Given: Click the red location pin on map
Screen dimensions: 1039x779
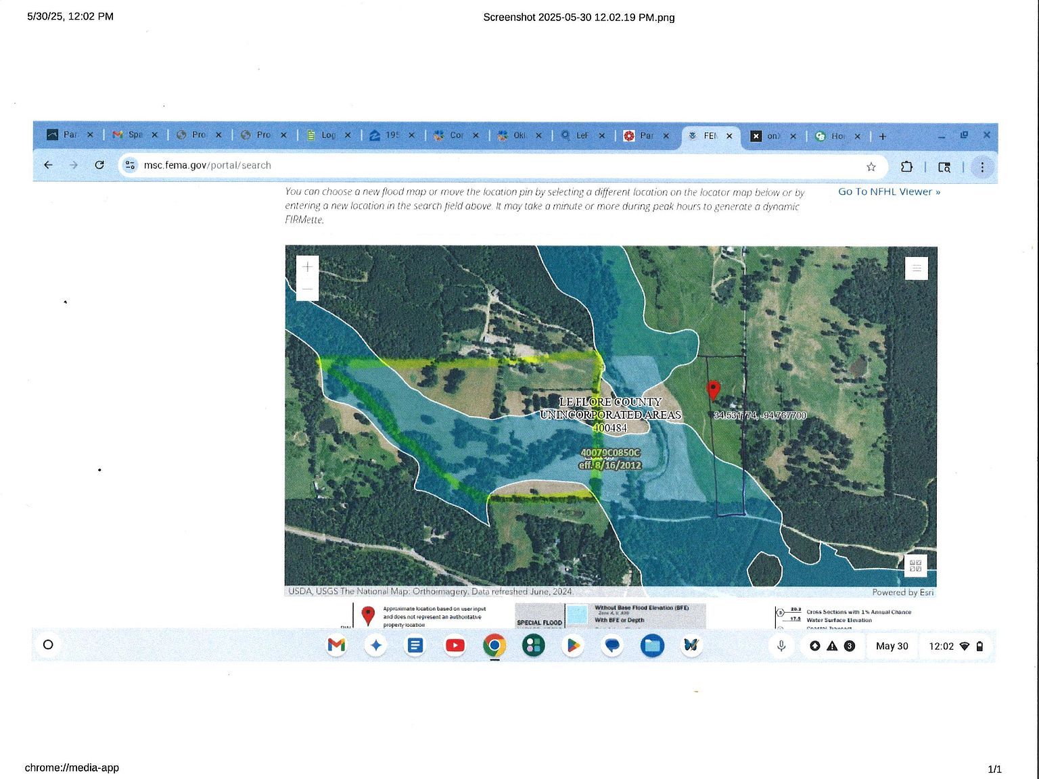Looking at the screenshot, I should click(x=712, y=389).
